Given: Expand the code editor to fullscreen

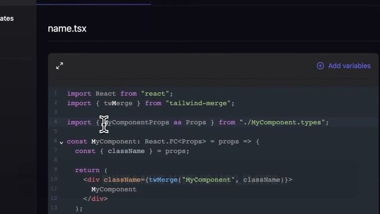Looking at the screenshot, I should [59, 66].
